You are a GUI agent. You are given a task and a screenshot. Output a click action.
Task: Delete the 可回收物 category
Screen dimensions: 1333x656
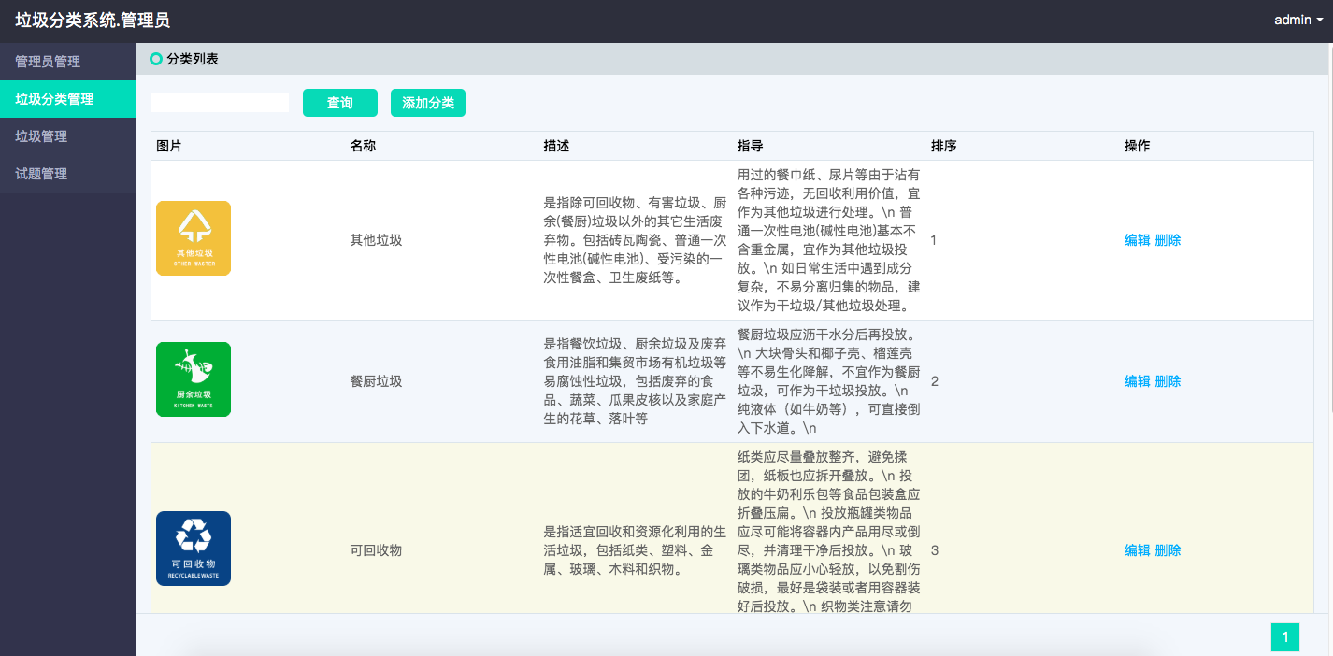1168,550
